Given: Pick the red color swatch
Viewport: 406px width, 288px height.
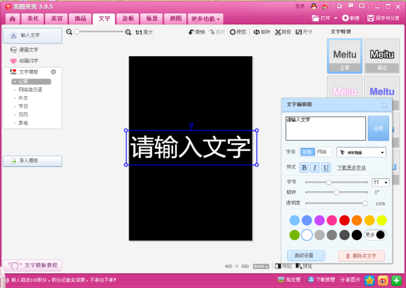Looking at the screenshot, I should click(x=344, y=220).
